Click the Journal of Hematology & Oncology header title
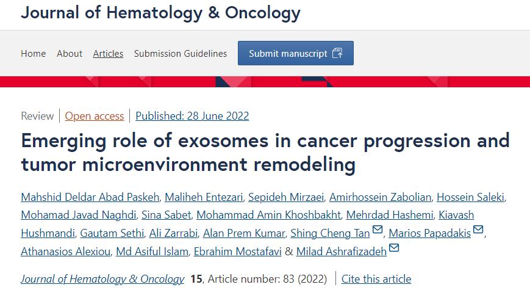This screenshot has width=530, height=290. 160,12
